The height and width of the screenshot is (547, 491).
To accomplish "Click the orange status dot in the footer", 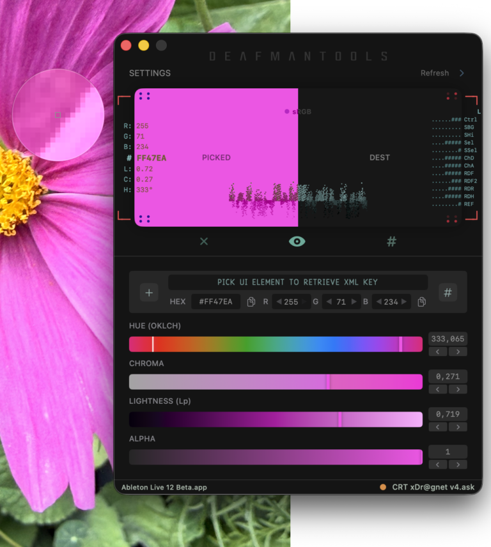I will click(x=383, y=488).
